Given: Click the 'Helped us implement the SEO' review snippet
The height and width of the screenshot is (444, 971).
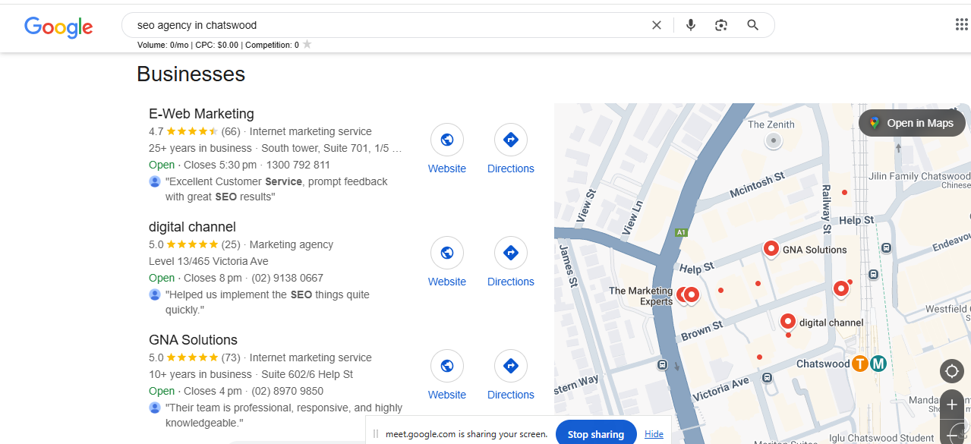Looking at the screenshot, I should 267,302.
